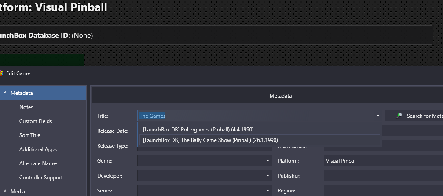This screenshot has height=196, width=443.
Task: Choose The Bally Game Show suggestion
Action: [260, 140]
